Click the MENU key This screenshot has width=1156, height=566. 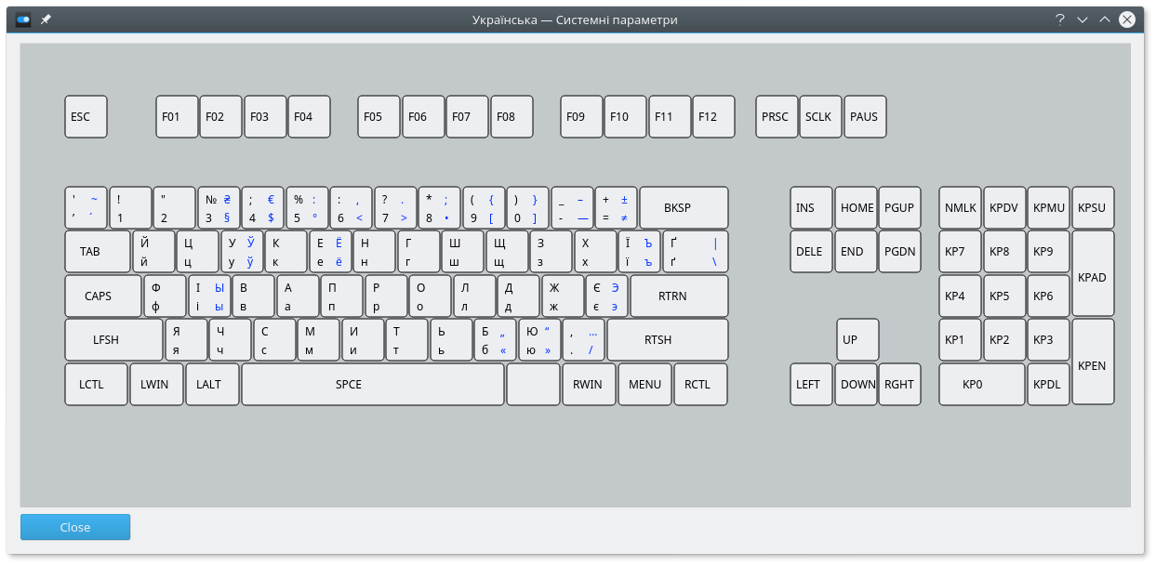(644, 385)
